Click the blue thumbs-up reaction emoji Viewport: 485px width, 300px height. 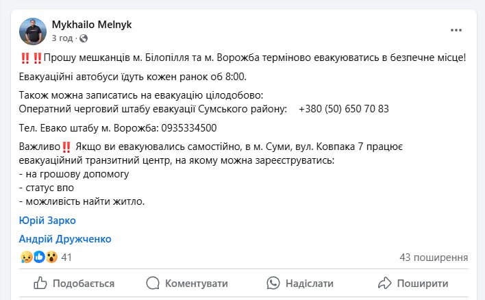pyautogui.click(x=38, y=258)
